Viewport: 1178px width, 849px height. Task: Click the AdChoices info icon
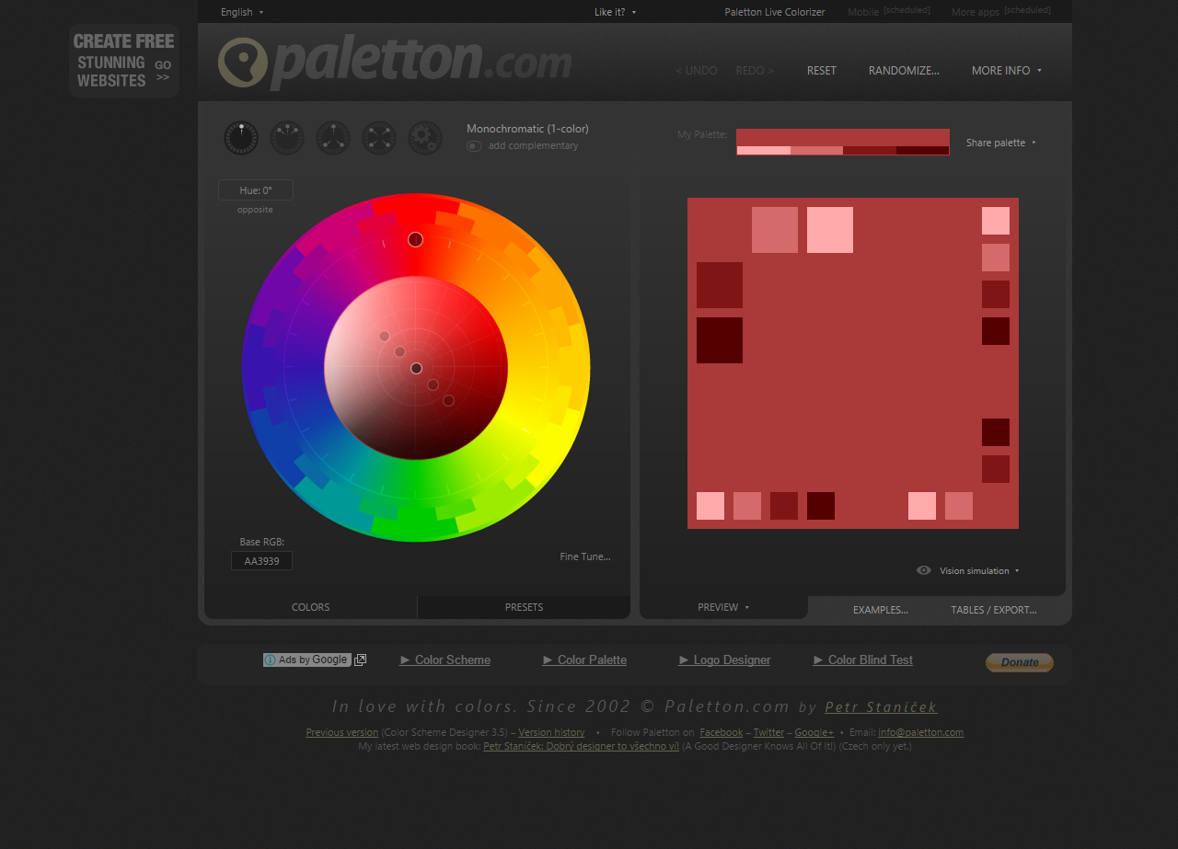tap(269, 660)
